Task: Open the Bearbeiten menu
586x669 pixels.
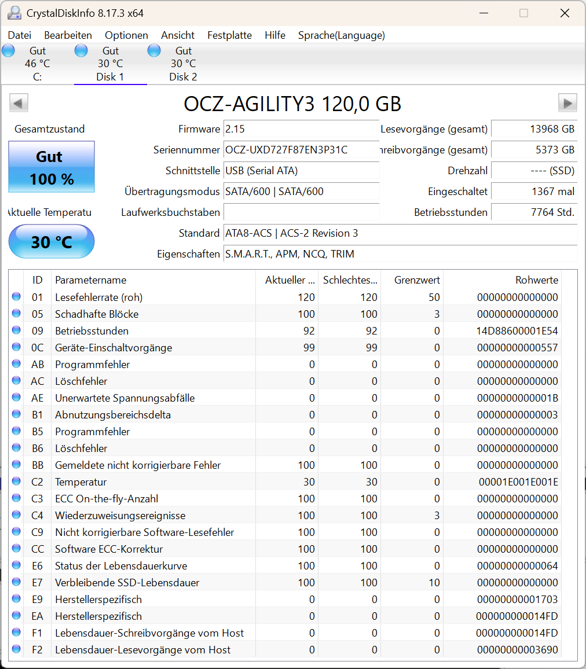Action: [68, 35]
